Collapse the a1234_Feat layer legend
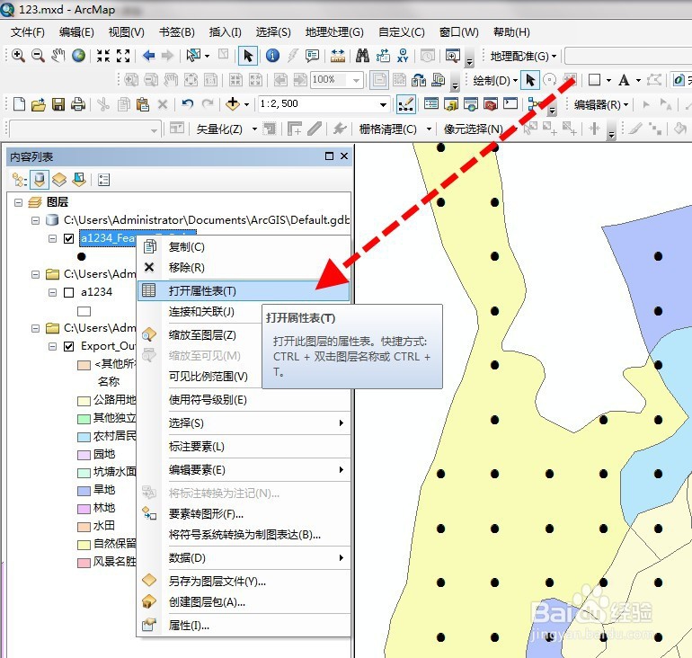Image resolution: width=692 pixels, height=658 pixels. click(x=52, y=238)
